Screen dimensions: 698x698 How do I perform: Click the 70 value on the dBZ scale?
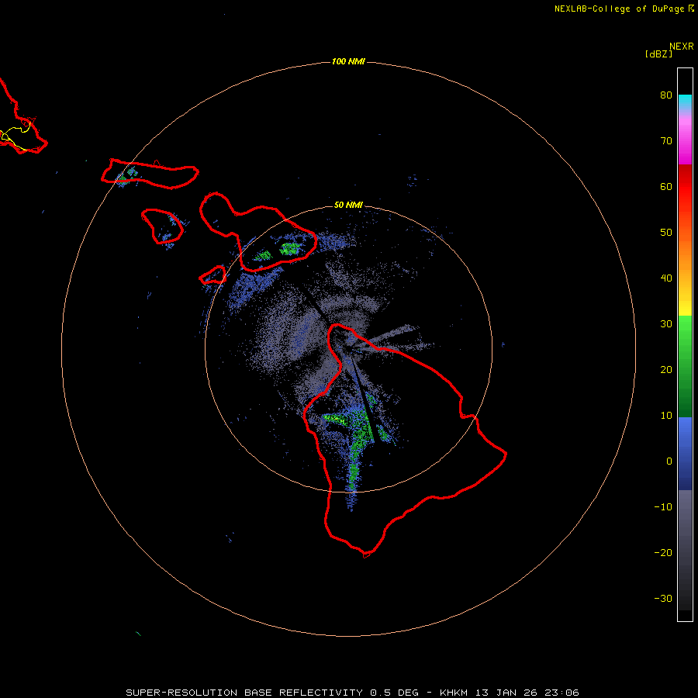[x=666, y=140]
